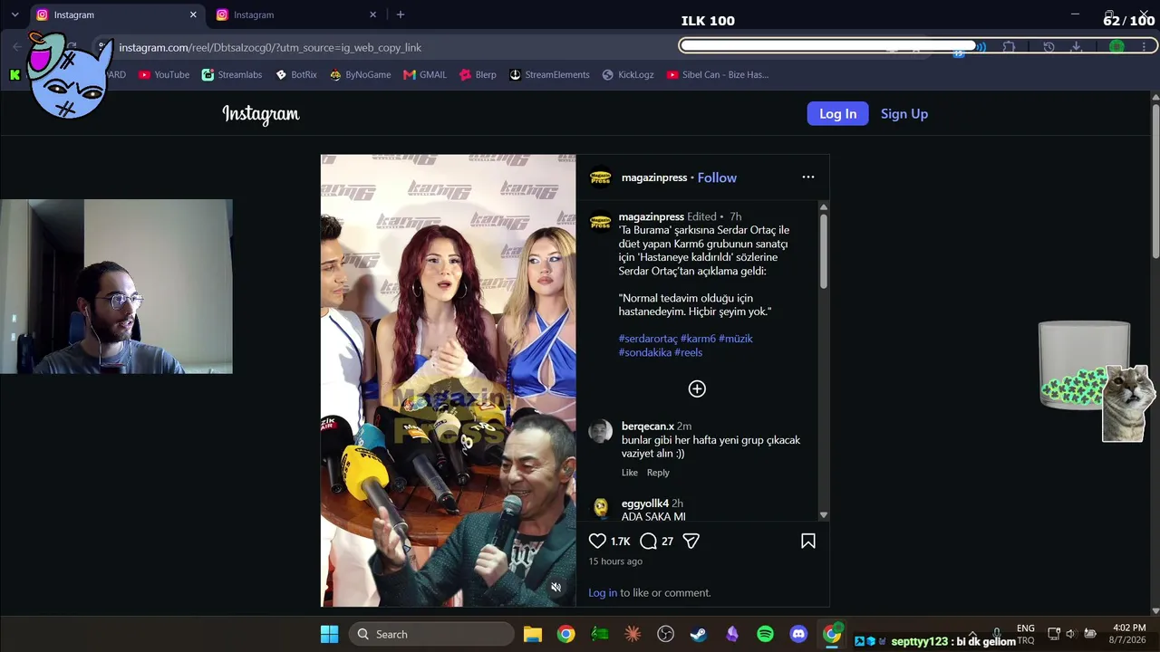Click the Chrome taskbar icon with green badge
The image size is (1160, 652).
click(832, 634)
